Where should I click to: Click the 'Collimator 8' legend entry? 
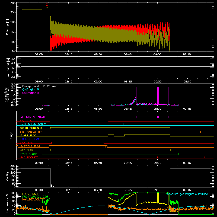(30, 90)
